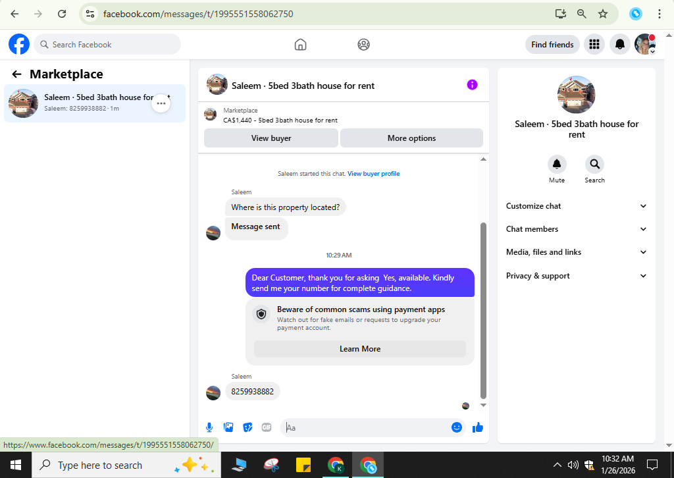Select the Saleem conversation in Marketplace list
Image resolution: width=674 pixels, height=478 pixels.
[95, 103]
